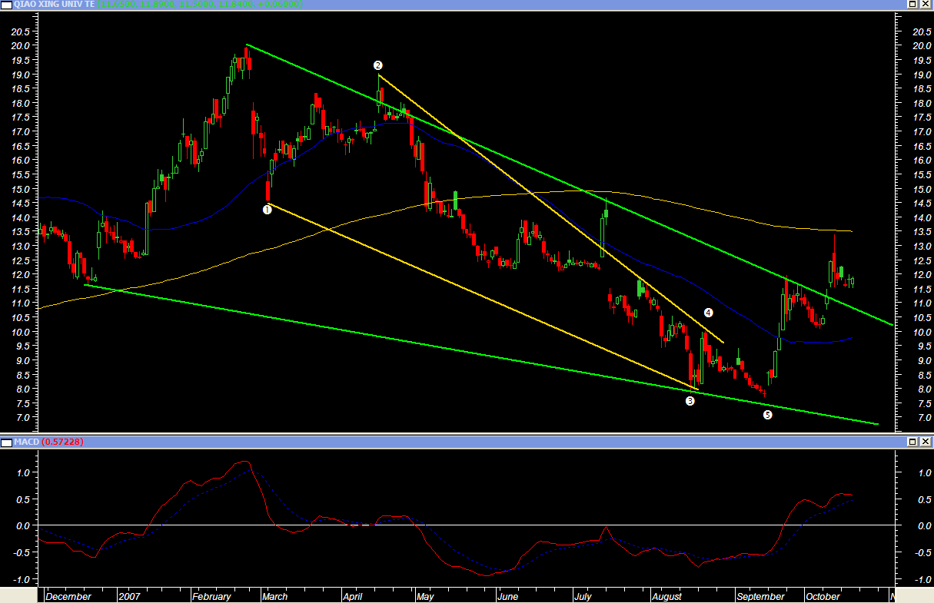Select wave marker number 2
Image resolution: width=934 pixels, height=603 pixels.
[x=377, y=65]
